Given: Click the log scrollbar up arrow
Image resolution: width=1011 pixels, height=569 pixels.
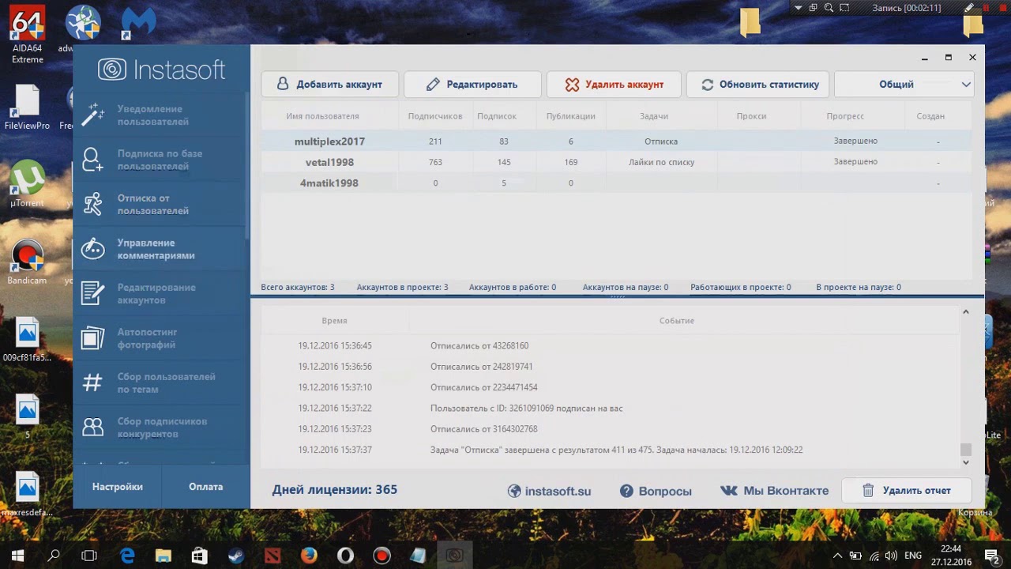Looking at the screenshot, I should tap(965, 312).
